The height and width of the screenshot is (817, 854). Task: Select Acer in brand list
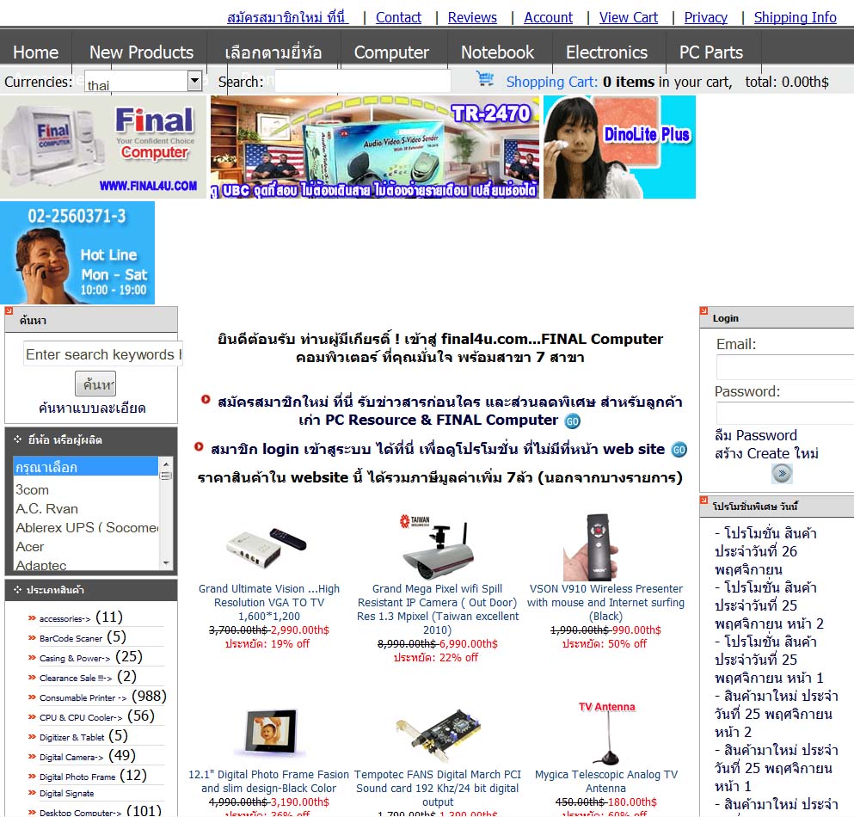pyautogui.click(x=30, y=547)
